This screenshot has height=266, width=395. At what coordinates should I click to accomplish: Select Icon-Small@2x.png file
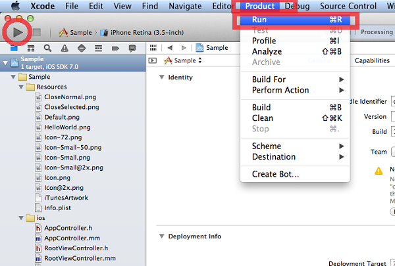[x=74, y=167]
